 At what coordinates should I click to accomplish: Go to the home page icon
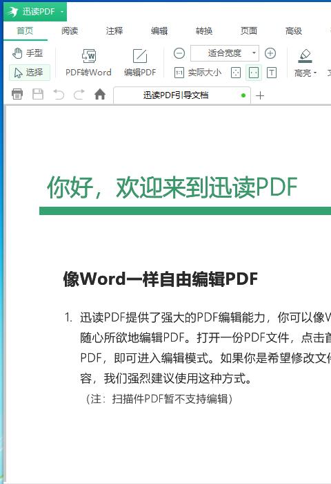(x=100, y=94)
